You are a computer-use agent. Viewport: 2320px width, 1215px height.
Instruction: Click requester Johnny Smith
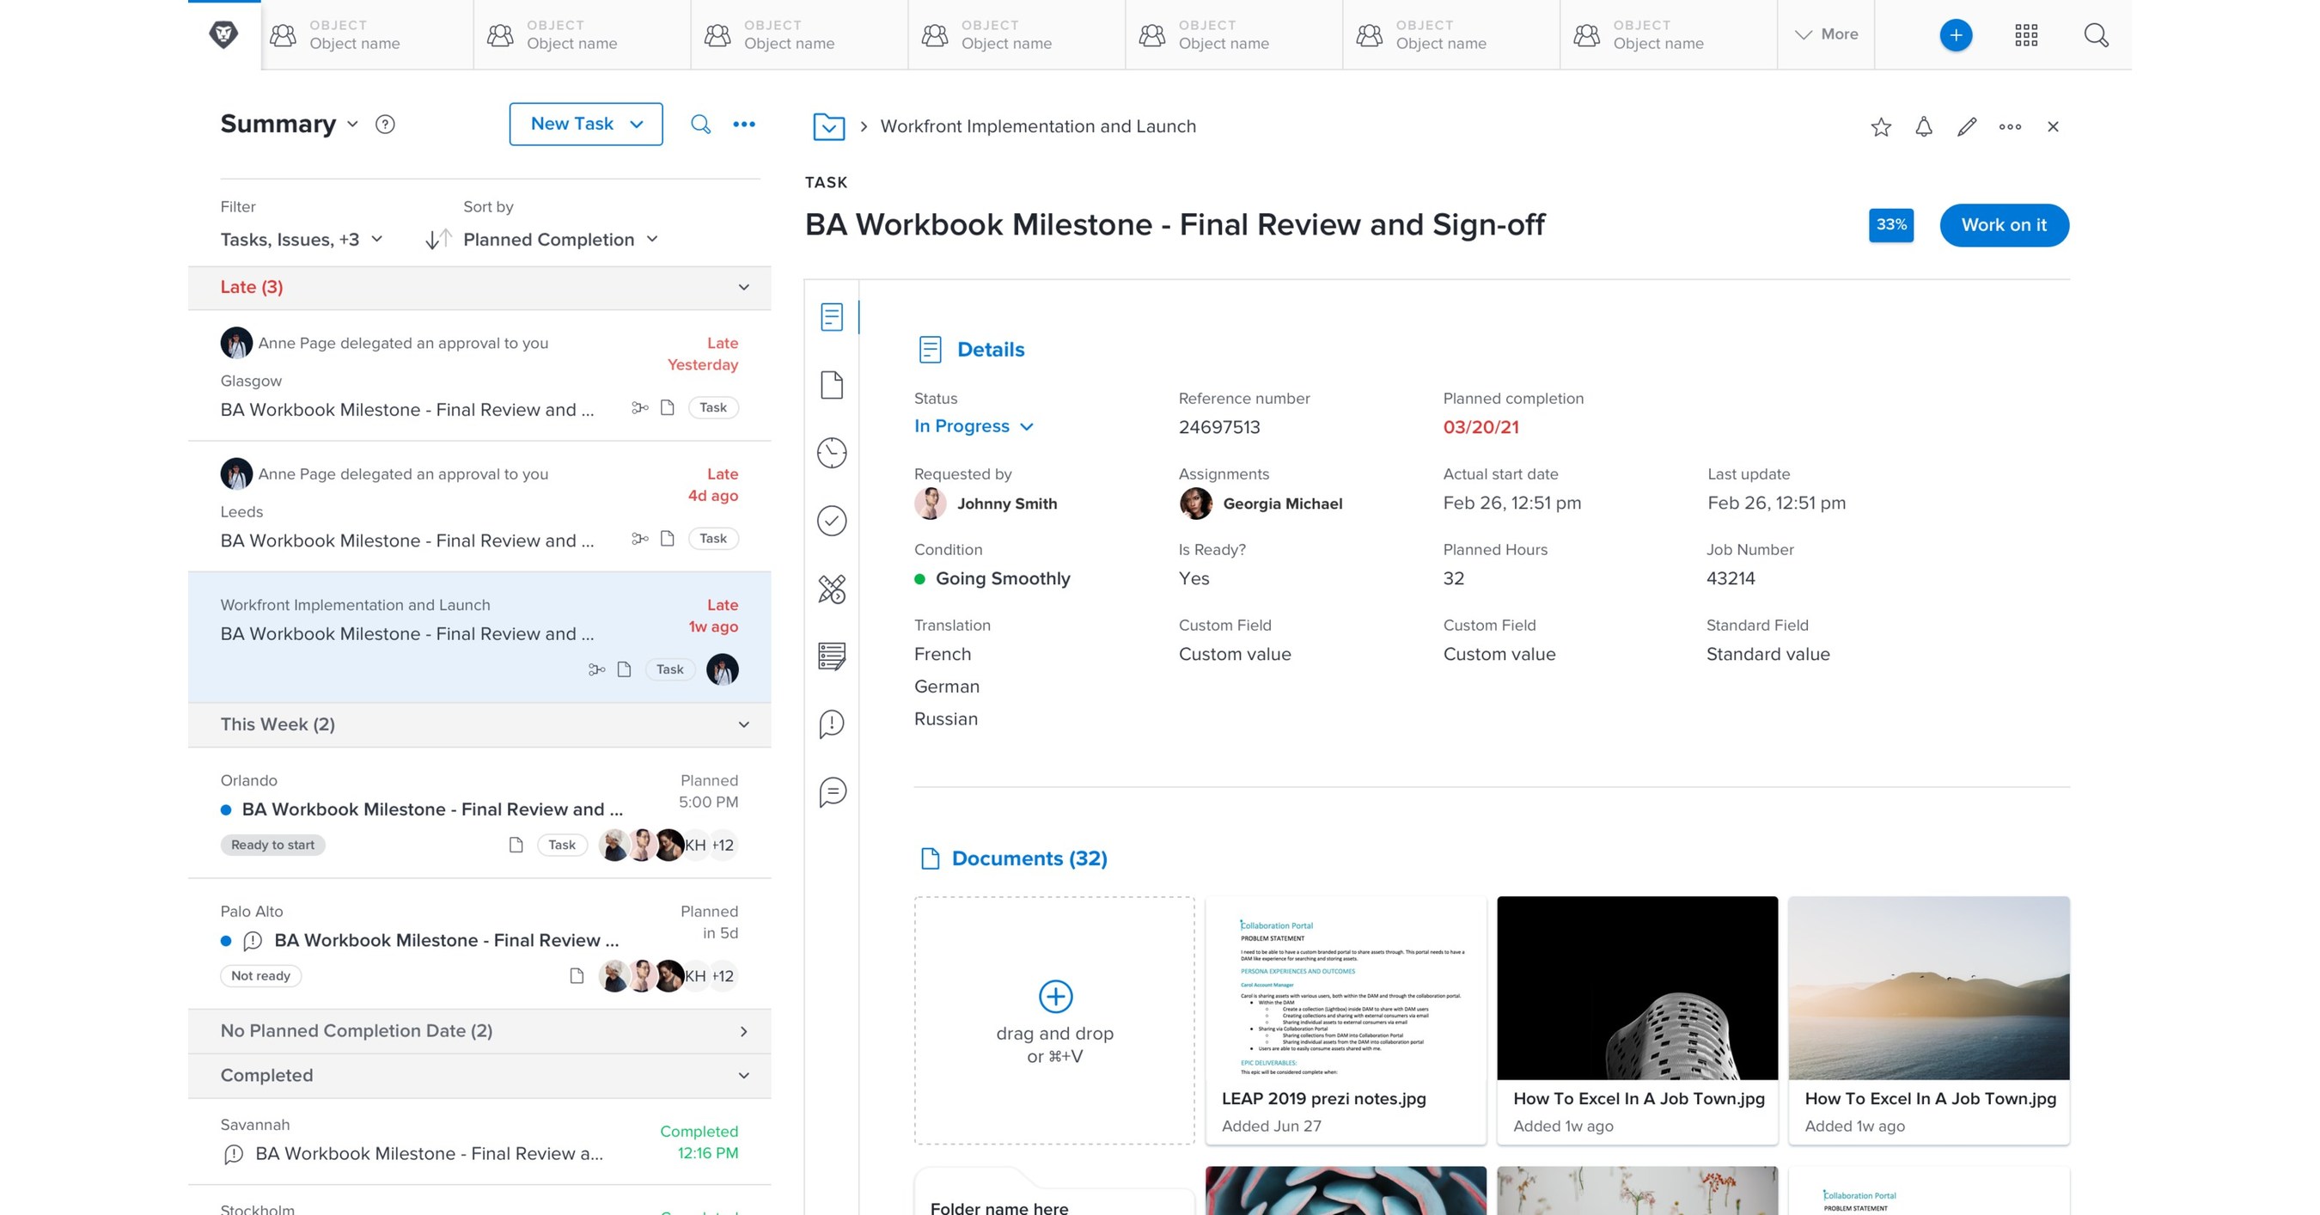[x=986, y=504]
